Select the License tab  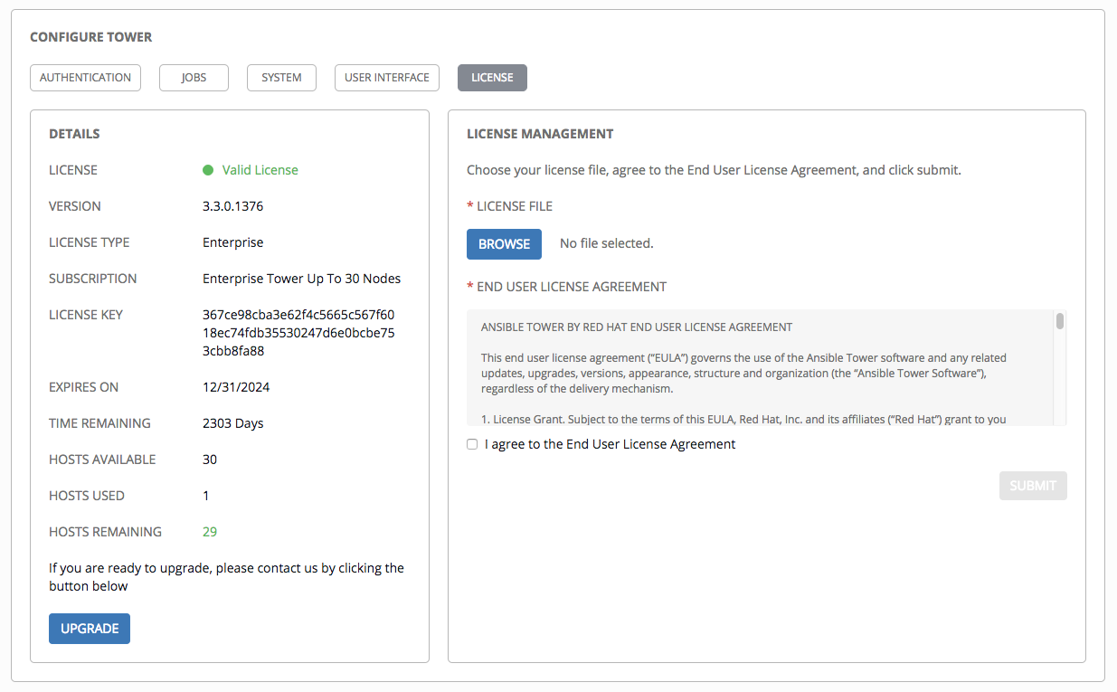click(492, 78)
